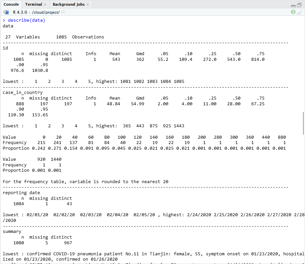
Task: Click the summary variable name
Action: coord(12,231)
